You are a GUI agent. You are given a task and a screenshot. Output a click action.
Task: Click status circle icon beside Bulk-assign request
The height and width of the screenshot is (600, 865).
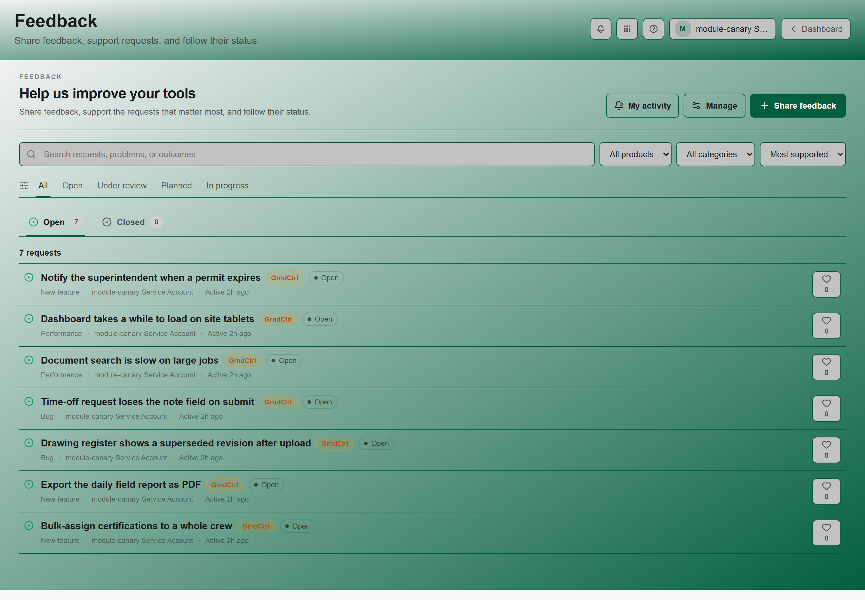tap(29, 526)
